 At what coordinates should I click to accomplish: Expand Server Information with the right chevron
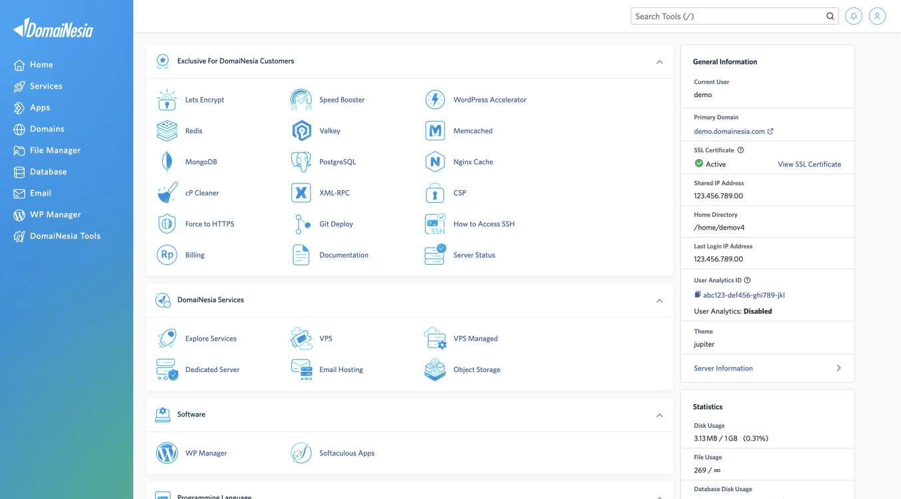click(x=839, y=368)
